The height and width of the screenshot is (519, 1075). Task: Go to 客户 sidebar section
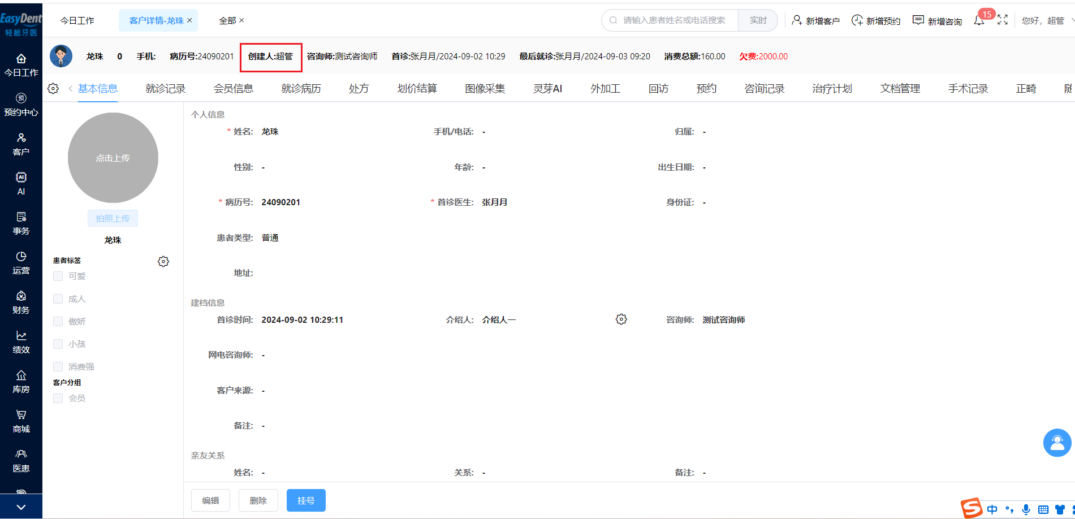pyautogui.click(x=21, y=144)
